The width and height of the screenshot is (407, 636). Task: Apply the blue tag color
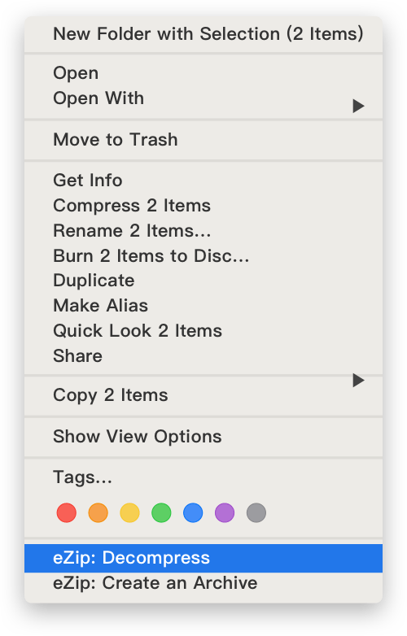coord(193,512)
